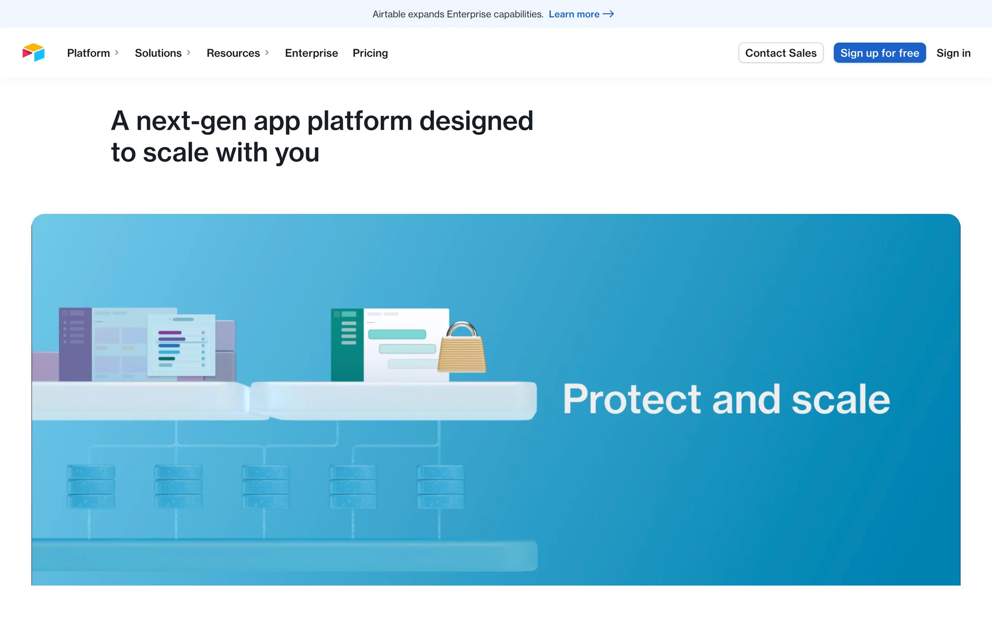Image resolution: width=992 pixels, height=620 pixels.
Task: Click the leftmost database stack illustration
Action: coord(91,486)
